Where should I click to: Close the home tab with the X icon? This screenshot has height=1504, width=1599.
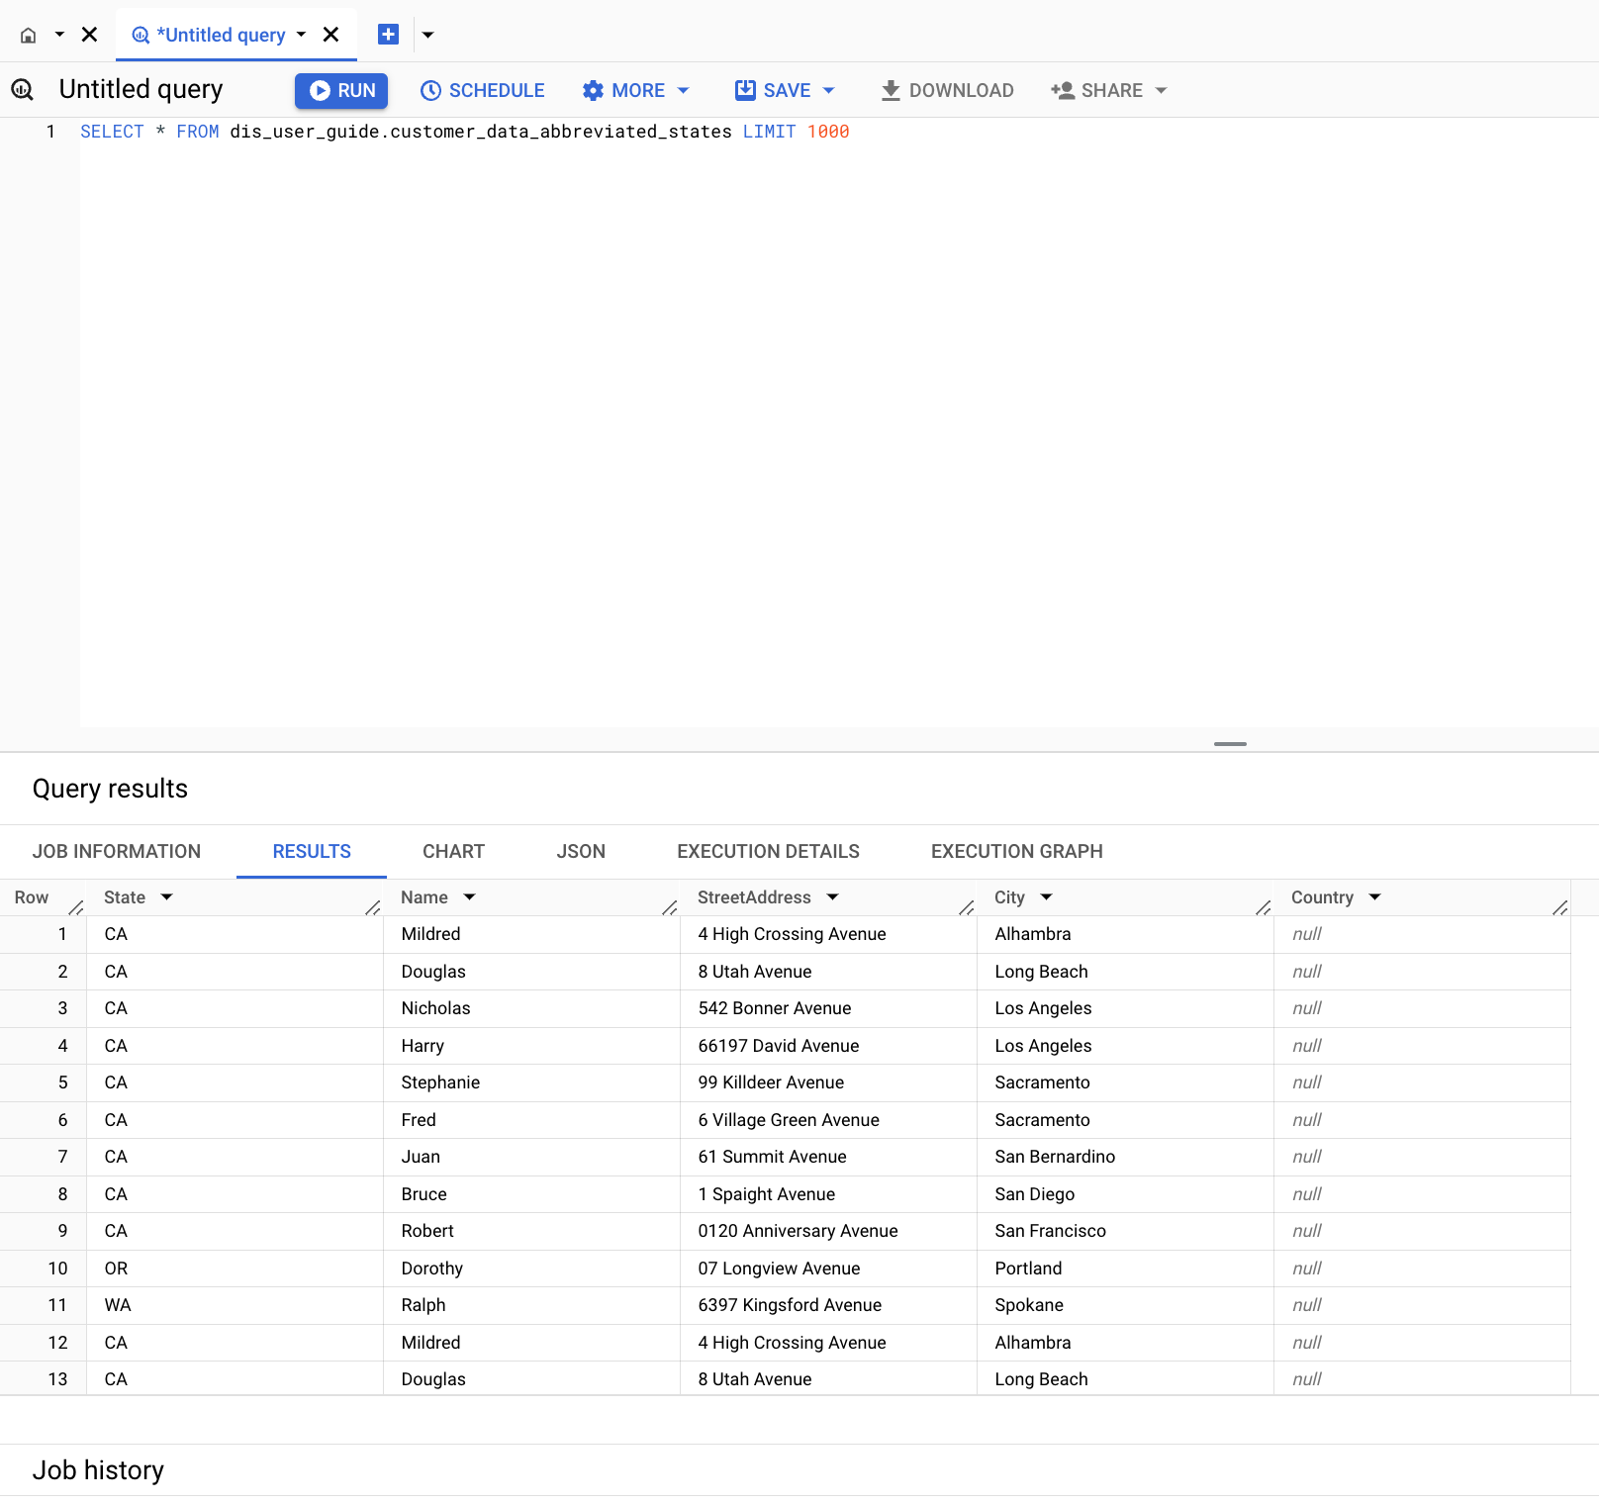coord(89,35)
